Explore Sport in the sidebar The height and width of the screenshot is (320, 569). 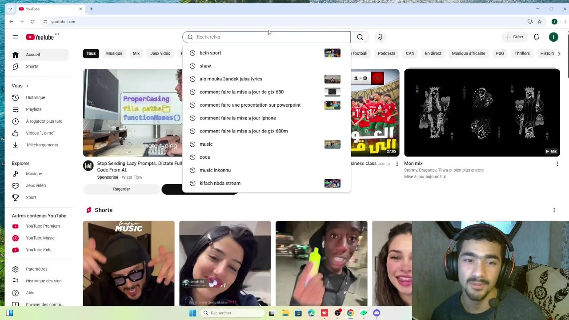coord(38,197)
